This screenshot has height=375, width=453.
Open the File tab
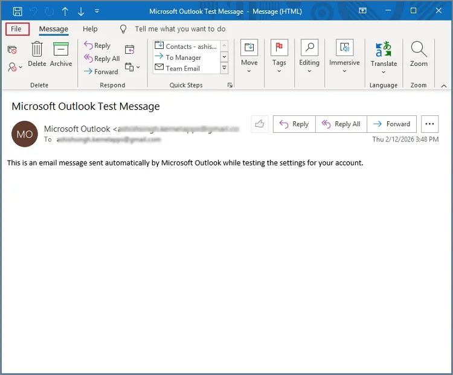(17, 29)
